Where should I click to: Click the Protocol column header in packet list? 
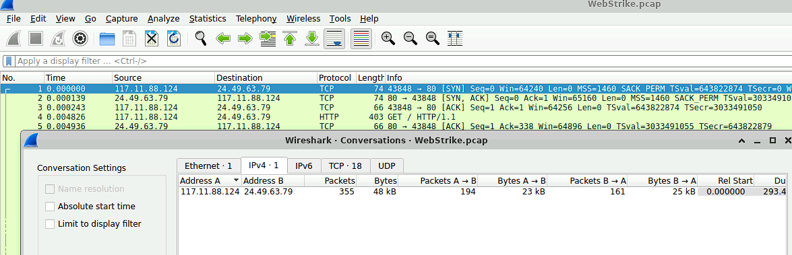coord(336,77)
